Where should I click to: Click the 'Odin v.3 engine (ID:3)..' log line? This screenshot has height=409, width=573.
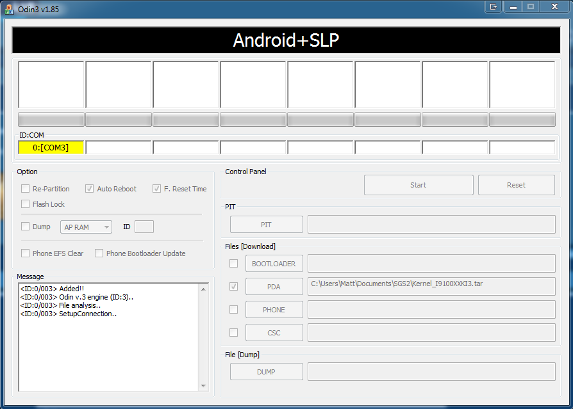(x=77, y=297)
